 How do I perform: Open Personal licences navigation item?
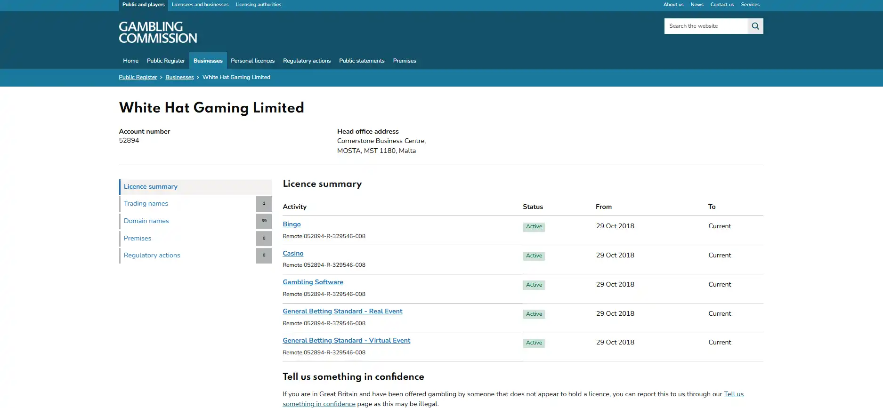[x=252, y=61]
